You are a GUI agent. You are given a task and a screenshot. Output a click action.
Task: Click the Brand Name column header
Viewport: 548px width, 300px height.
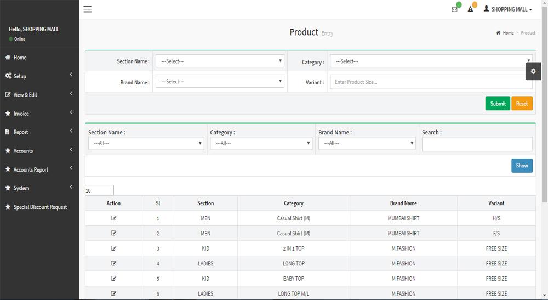tap(404, 203)
